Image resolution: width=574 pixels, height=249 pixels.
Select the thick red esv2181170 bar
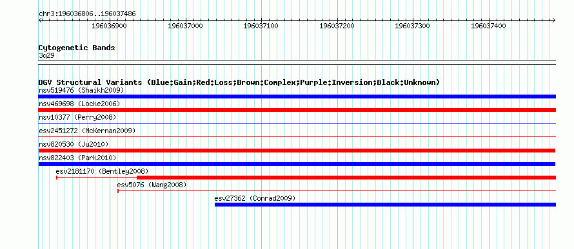coord(346,178)
